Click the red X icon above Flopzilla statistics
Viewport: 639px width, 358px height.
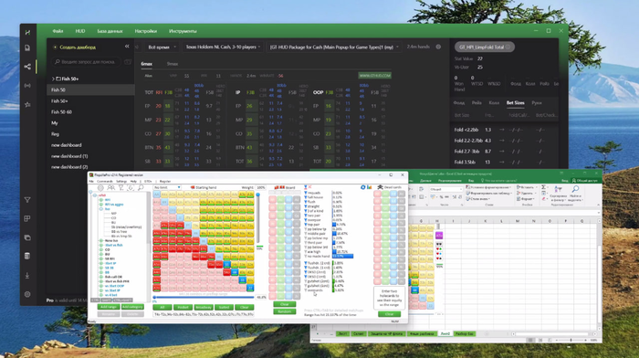(x=309, y=187)
